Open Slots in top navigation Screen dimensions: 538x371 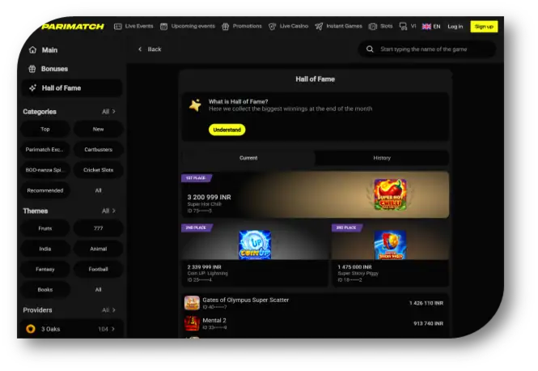tap(381, 26)
